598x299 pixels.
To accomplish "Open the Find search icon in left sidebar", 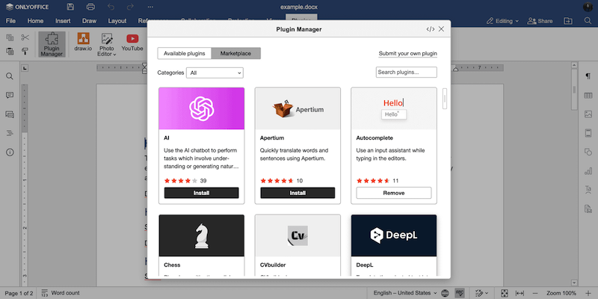I will [10, 76].
